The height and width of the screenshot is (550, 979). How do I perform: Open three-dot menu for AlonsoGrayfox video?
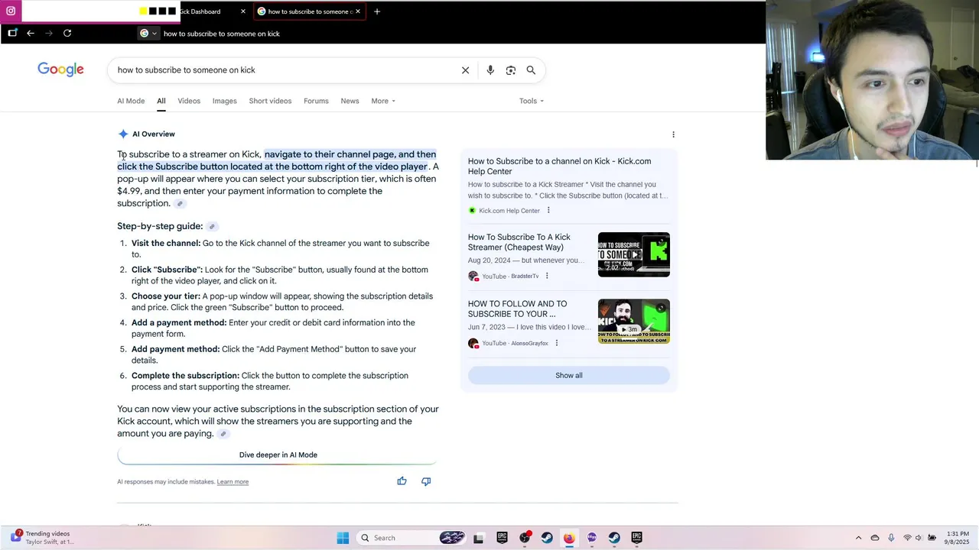557,344
